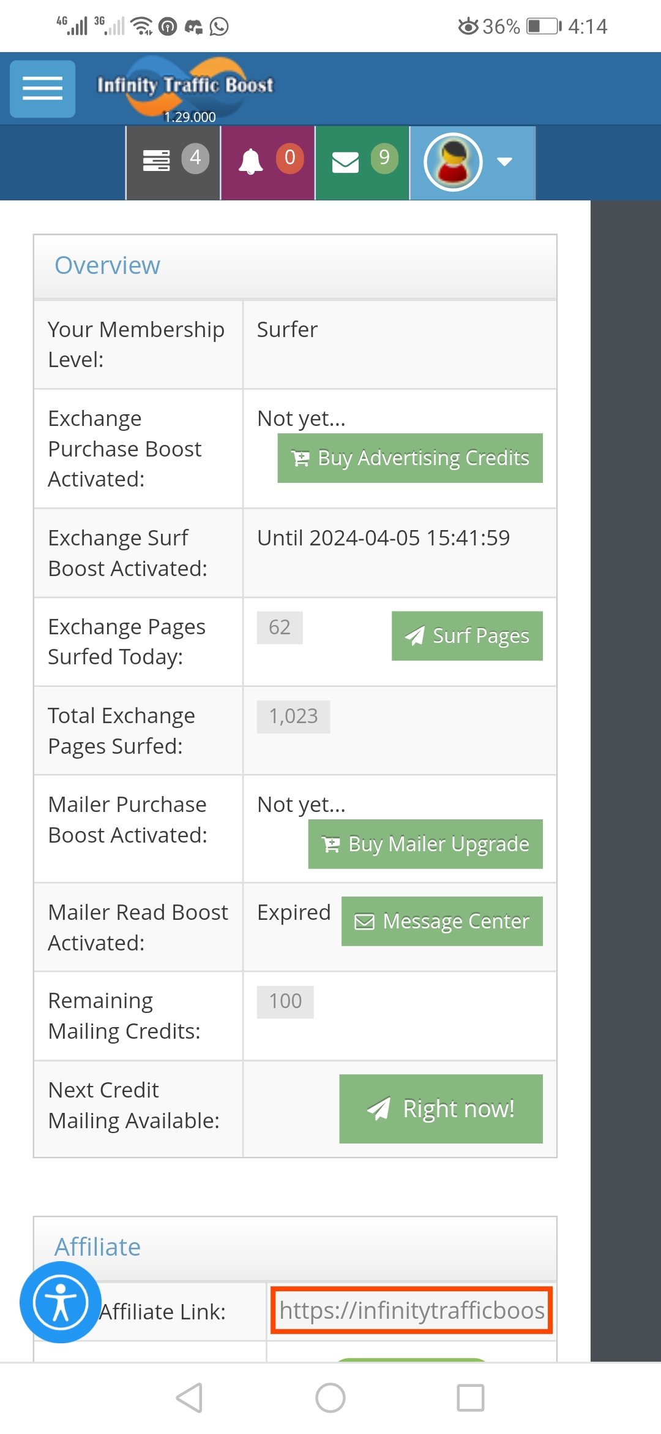The width and height of the screenshot is (661, 1434).
Task: Click the Buy Mailer Upgrade button
Action: pos(425,844)
